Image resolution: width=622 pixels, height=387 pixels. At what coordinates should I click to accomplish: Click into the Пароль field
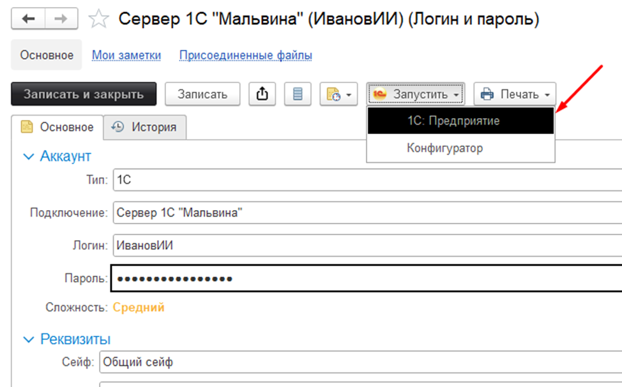364,278
